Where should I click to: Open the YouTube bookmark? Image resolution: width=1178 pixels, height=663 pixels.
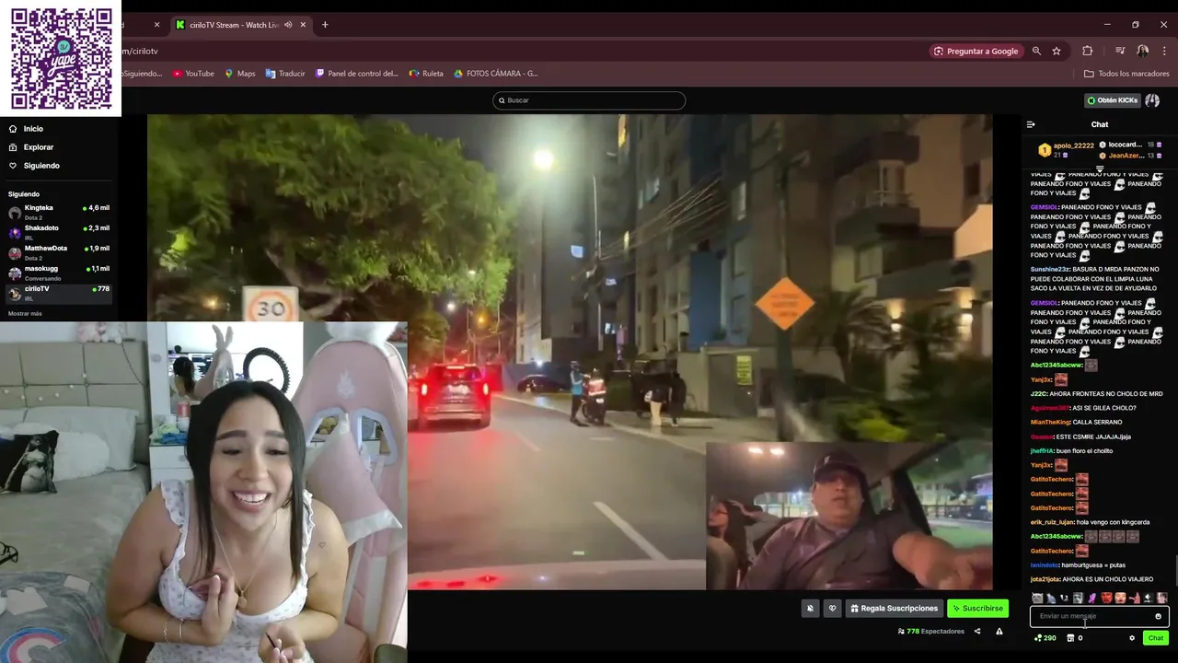click(193, 74)
